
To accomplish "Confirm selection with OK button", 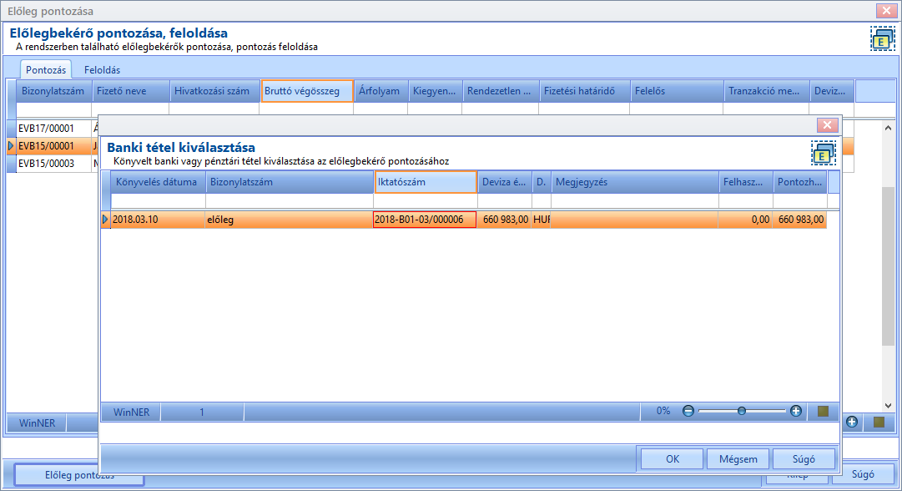I will 673,458.
